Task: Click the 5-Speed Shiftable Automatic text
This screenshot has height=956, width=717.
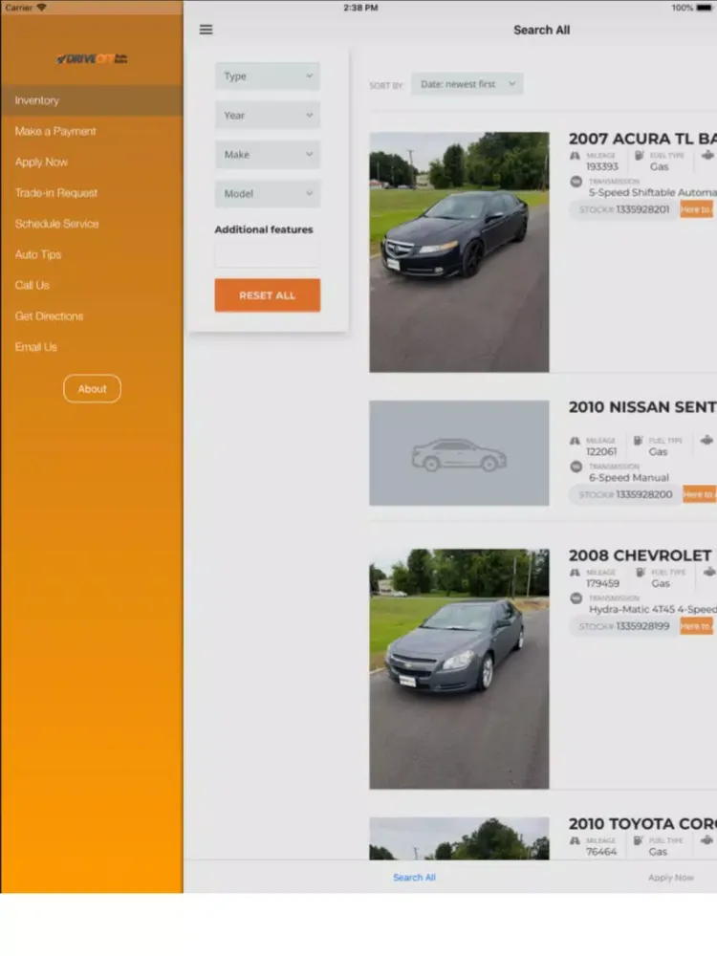Action: click(x=652, y=193)
